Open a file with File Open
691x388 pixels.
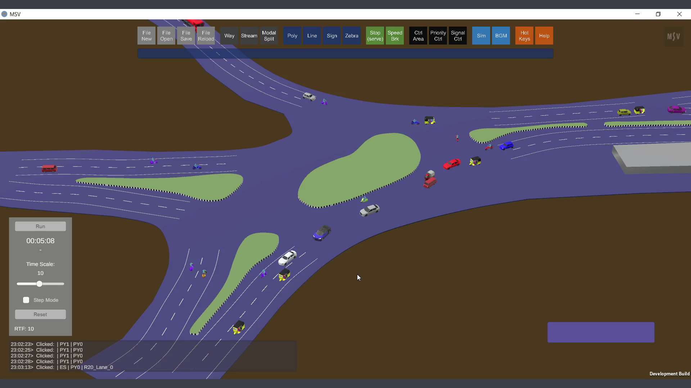[166, 36]
